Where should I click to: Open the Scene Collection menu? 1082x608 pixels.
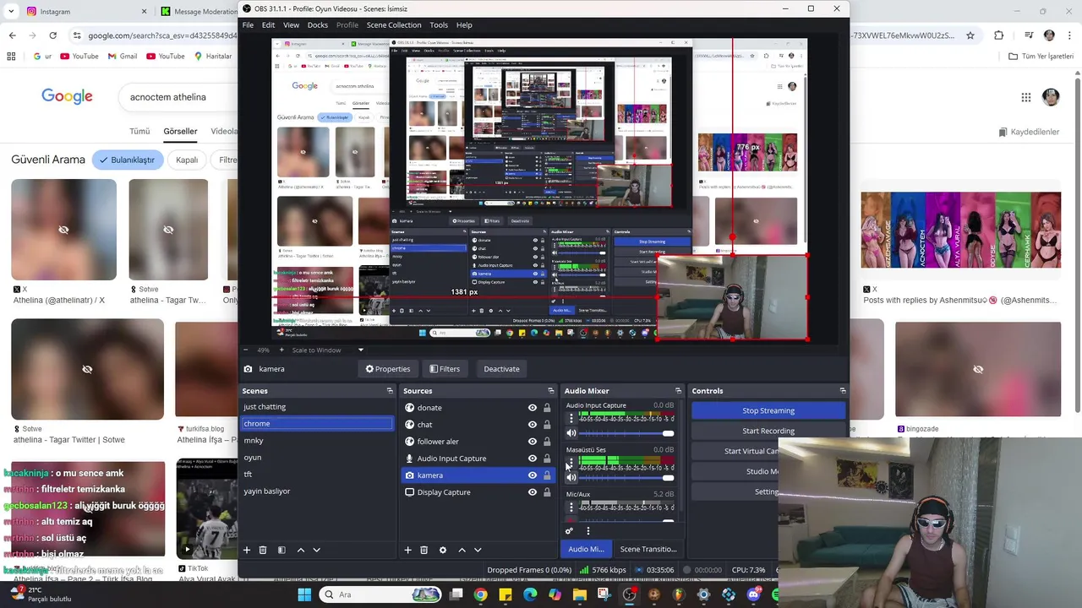coord(394,24)
